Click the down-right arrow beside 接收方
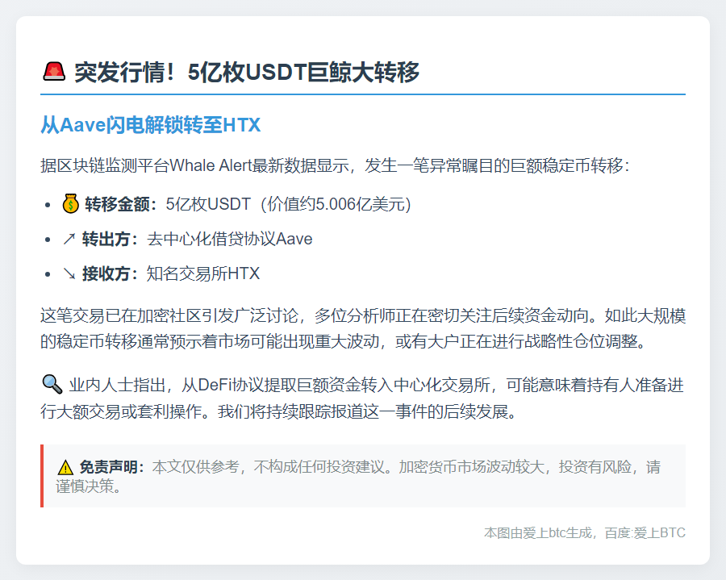This screenshot has height=580, width=726. 69,273
